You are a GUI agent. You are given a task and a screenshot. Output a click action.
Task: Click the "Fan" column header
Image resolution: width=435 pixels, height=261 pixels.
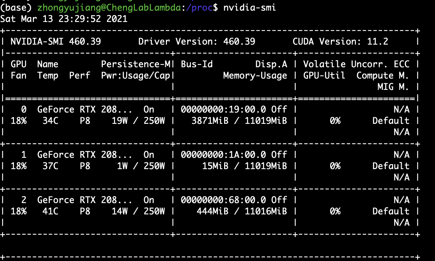[x=19, y=76]
